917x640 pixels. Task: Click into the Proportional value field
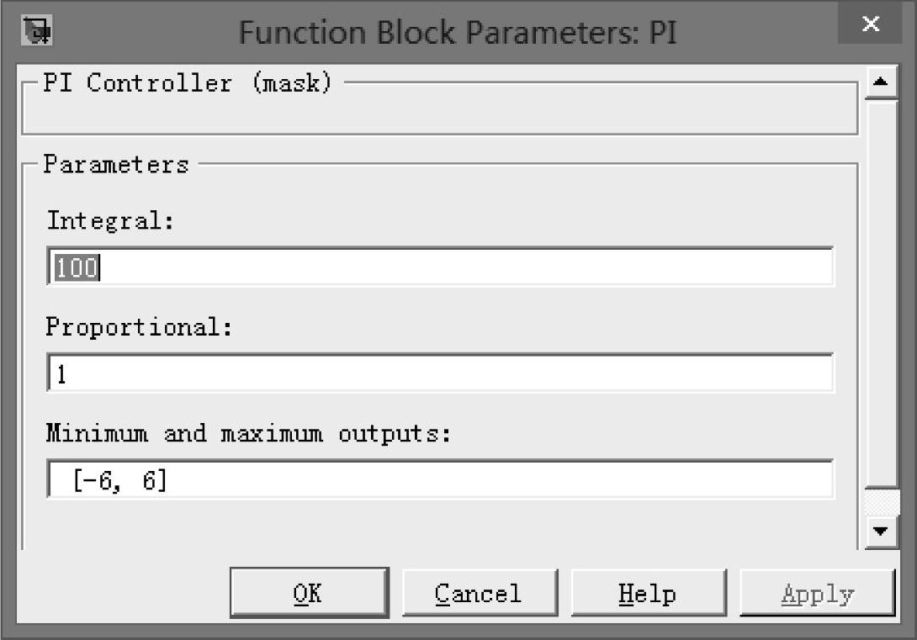(x=440, y=373)
